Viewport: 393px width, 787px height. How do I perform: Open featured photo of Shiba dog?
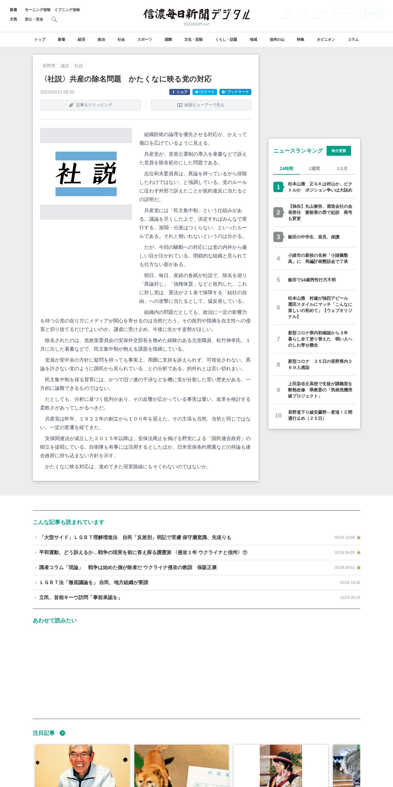pyautogui.click(x=182, y=766)
